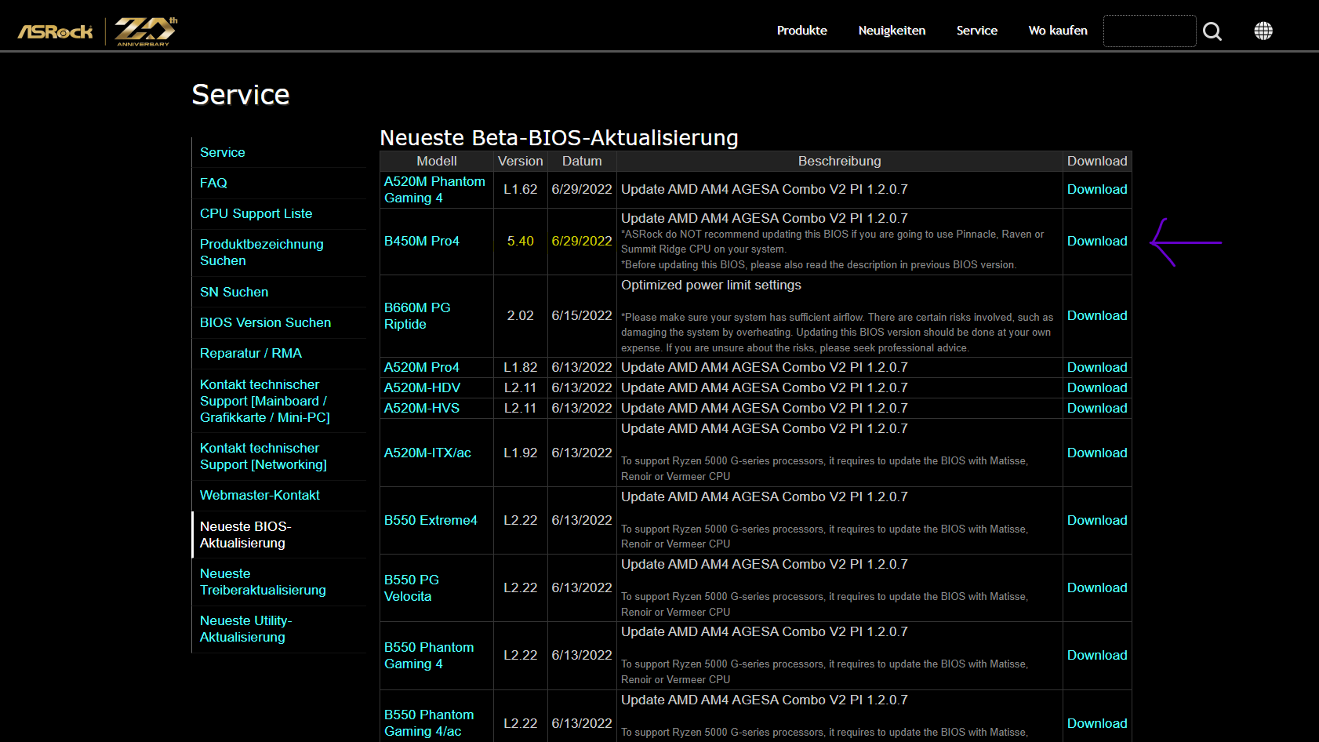Open the Wo kaufen menu
The width and height of the screenshot is (1319, 742).
pyautogui.click(x=1058, y=31)
